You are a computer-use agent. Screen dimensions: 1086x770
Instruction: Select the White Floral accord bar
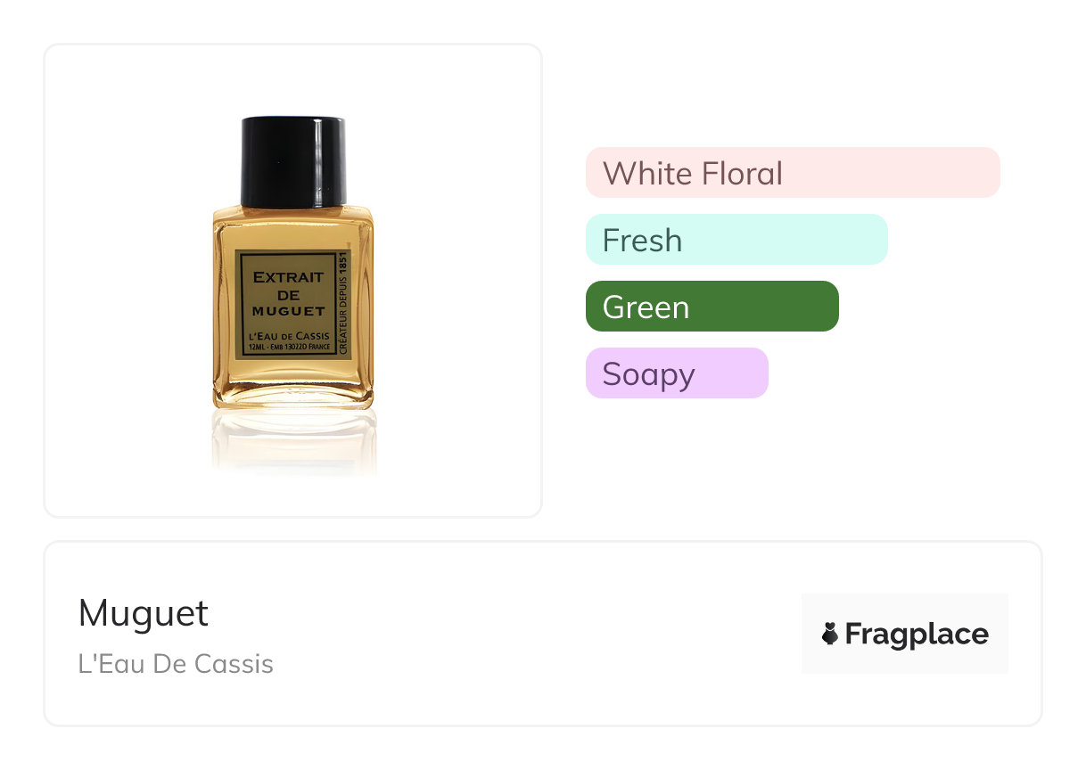pos(792,173)
